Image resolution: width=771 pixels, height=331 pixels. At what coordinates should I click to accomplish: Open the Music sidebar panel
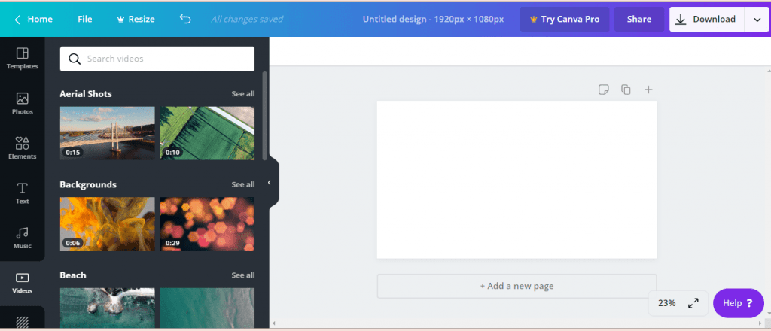tap(22, 238)
